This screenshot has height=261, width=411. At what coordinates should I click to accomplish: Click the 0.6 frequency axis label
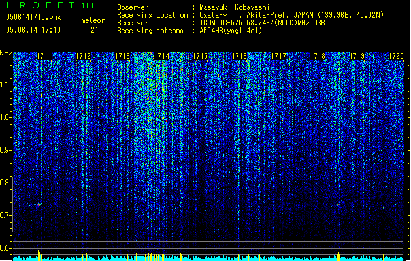click(x=5, y=248)
